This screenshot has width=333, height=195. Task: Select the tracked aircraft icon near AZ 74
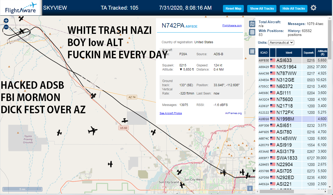click(94, 96)
